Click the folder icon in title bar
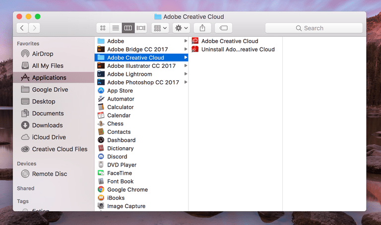Viewport: 381px width, 225px height. pos(158,16)
